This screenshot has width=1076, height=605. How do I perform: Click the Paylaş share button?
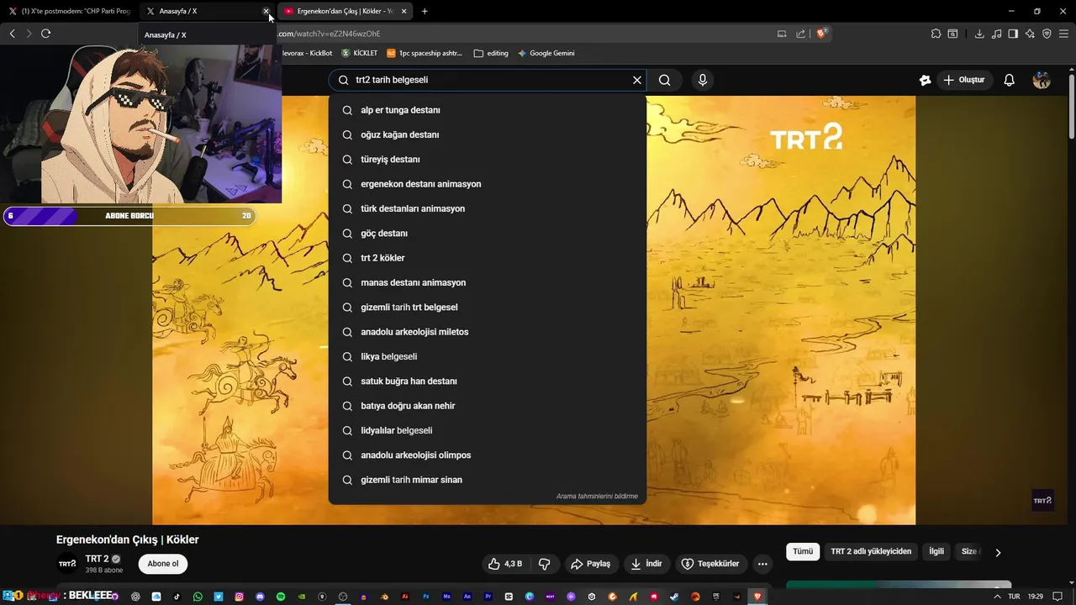click(x=591, y=564)
